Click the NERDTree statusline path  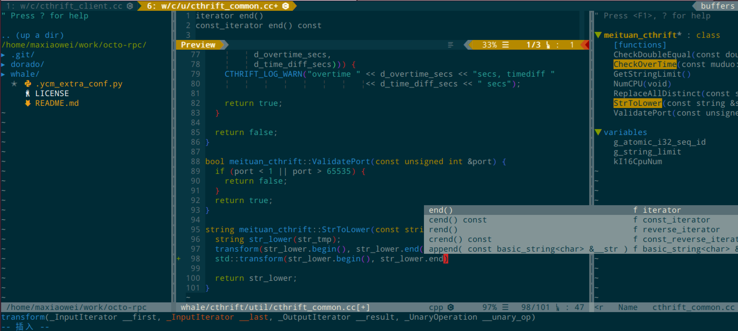coord(76,307)
